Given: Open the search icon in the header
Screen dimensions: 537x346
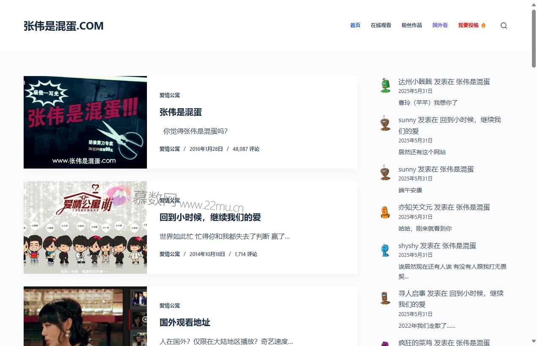Looking at the screenshot, I should click(504, 25).
